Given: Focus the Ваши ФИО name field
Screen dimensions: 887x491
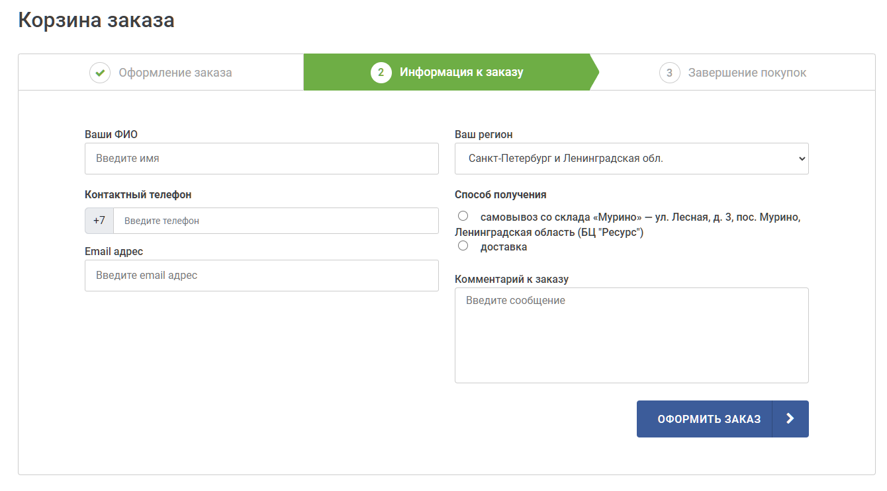Looking at the screenshot, I should click(x=261, y=159).
